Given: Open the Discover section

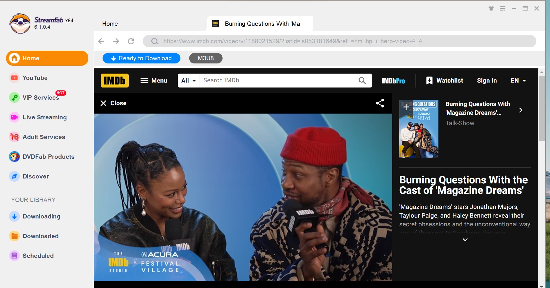Looking at the screenshot, I should click(x=35, y=176).
